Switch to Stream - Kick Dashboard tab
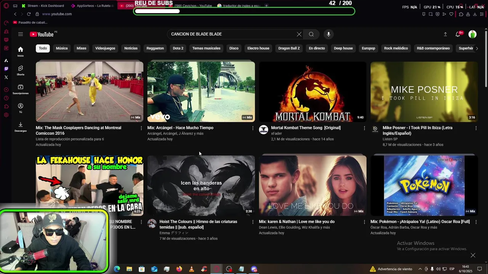The image size is (488, 274). 43,6
